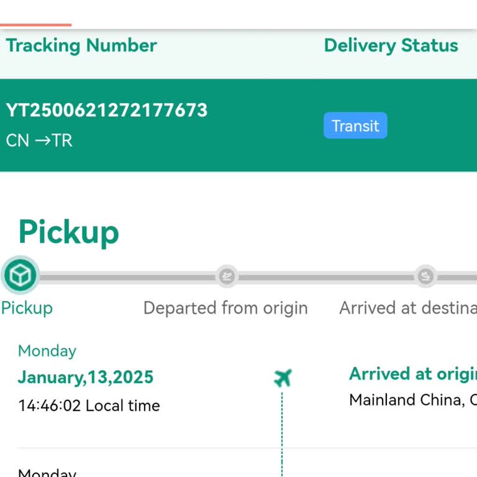This screenshot has width=477, height=477.
Task: Click the Tracking Number column header
Action: coord(81,45)
